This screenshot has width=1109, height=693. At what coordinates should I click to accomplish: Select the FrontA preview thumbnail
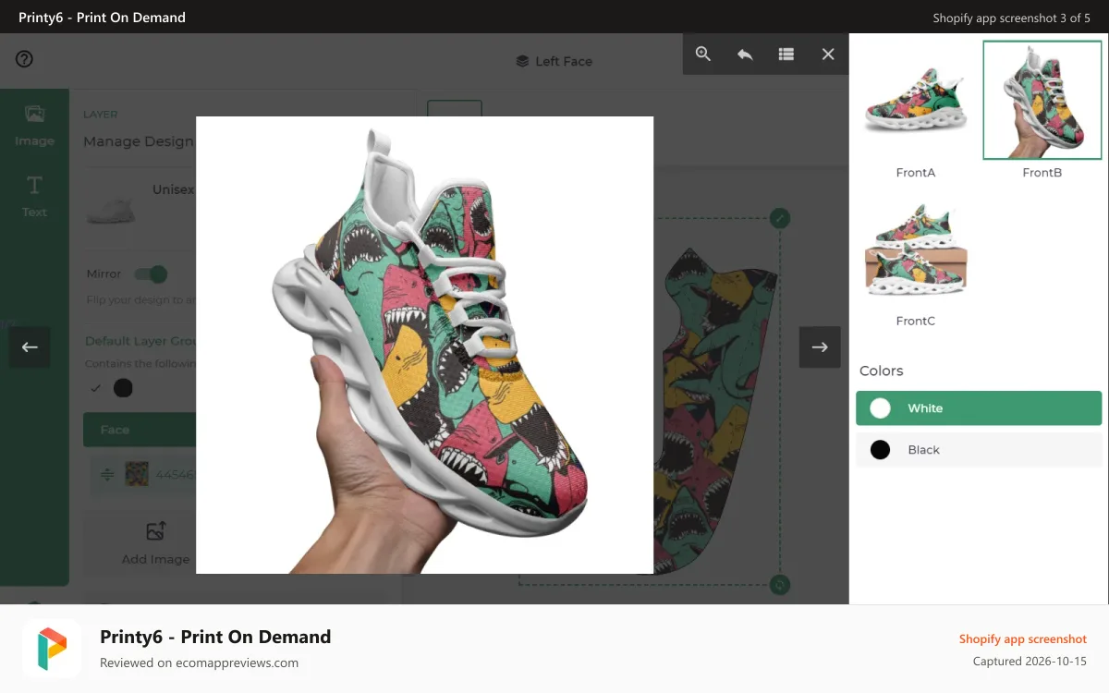point(916,101)
